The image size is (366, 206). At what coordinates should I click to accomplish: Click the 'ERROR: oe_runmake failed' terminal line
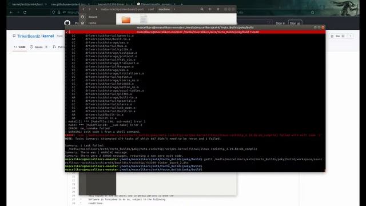click(x=89, y=128)
